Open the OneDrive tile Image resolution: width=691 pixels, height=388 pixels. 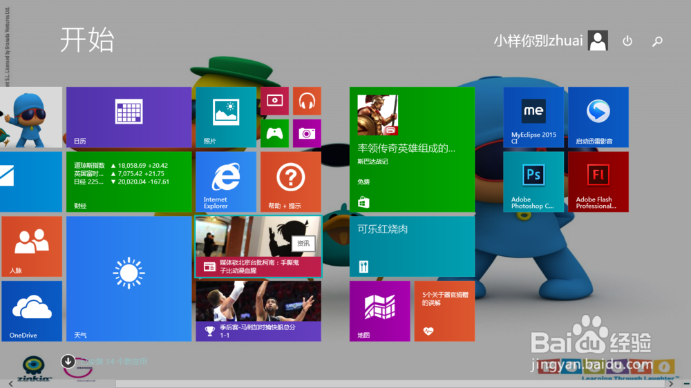[32, 311]
